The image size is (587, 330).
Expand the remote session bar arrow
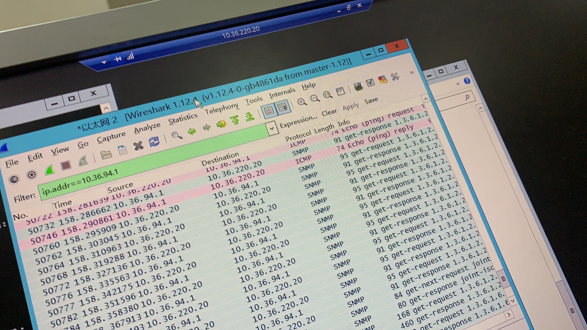tap(104, 62)
